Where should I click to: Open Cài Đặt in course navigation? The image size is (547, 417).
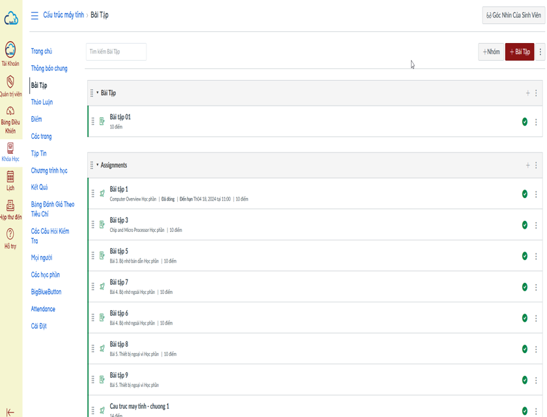coord(38,326)
